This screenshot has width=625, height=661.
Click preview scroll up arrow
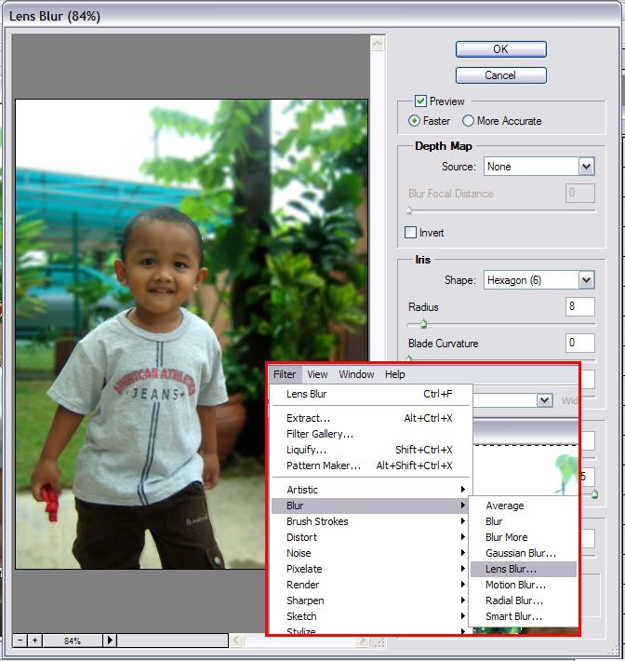(x=378, y=43)
